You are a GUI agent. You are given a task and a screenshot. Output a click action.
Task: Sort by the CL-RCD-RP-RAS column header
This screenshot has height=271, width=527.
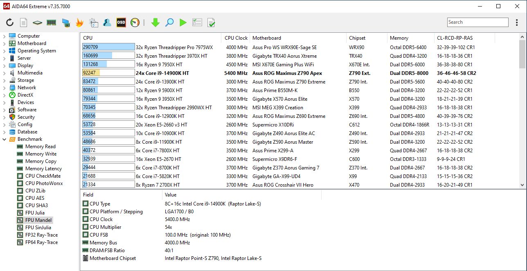click(464, 38)
